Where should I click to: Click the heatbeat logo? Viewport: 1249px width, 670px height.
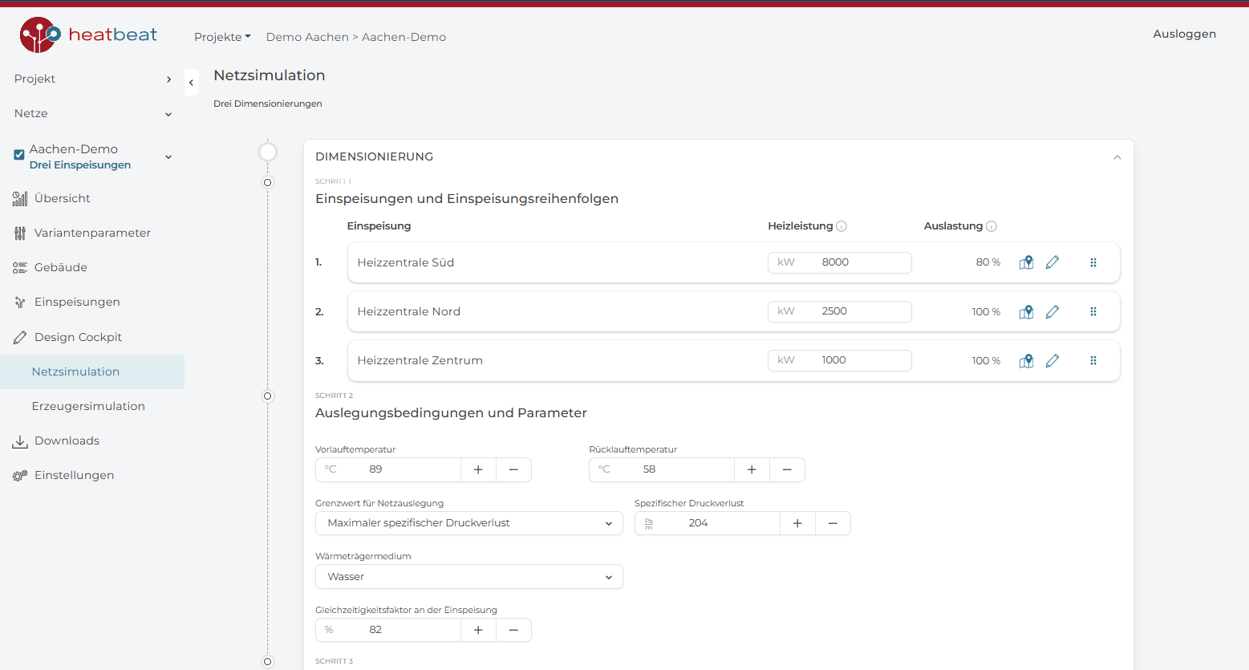(88, 35)
